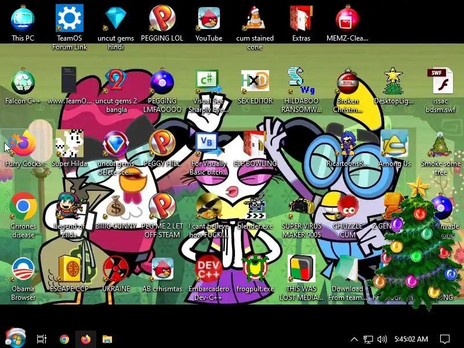Screen dimensions: 464x348
Task: Open the Action Center notifications icon
Action: 445,339
